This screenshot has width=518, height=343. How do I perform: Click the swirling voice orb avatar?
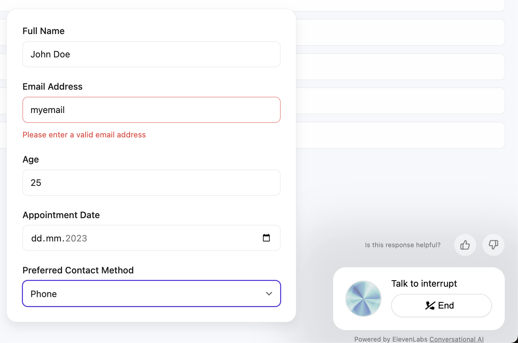coord(363,299)
